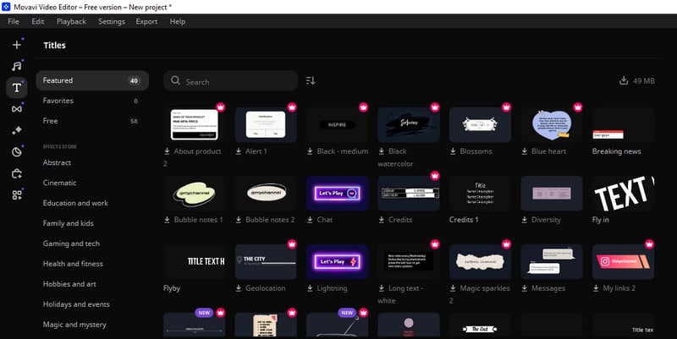Download the Blossoms title

[x=453, y=151]
